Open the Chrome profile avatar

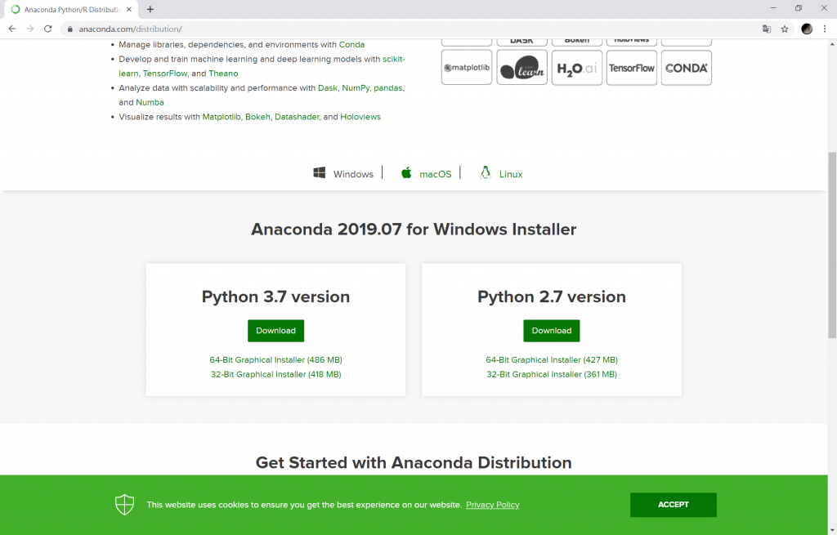tap(807, 29)
